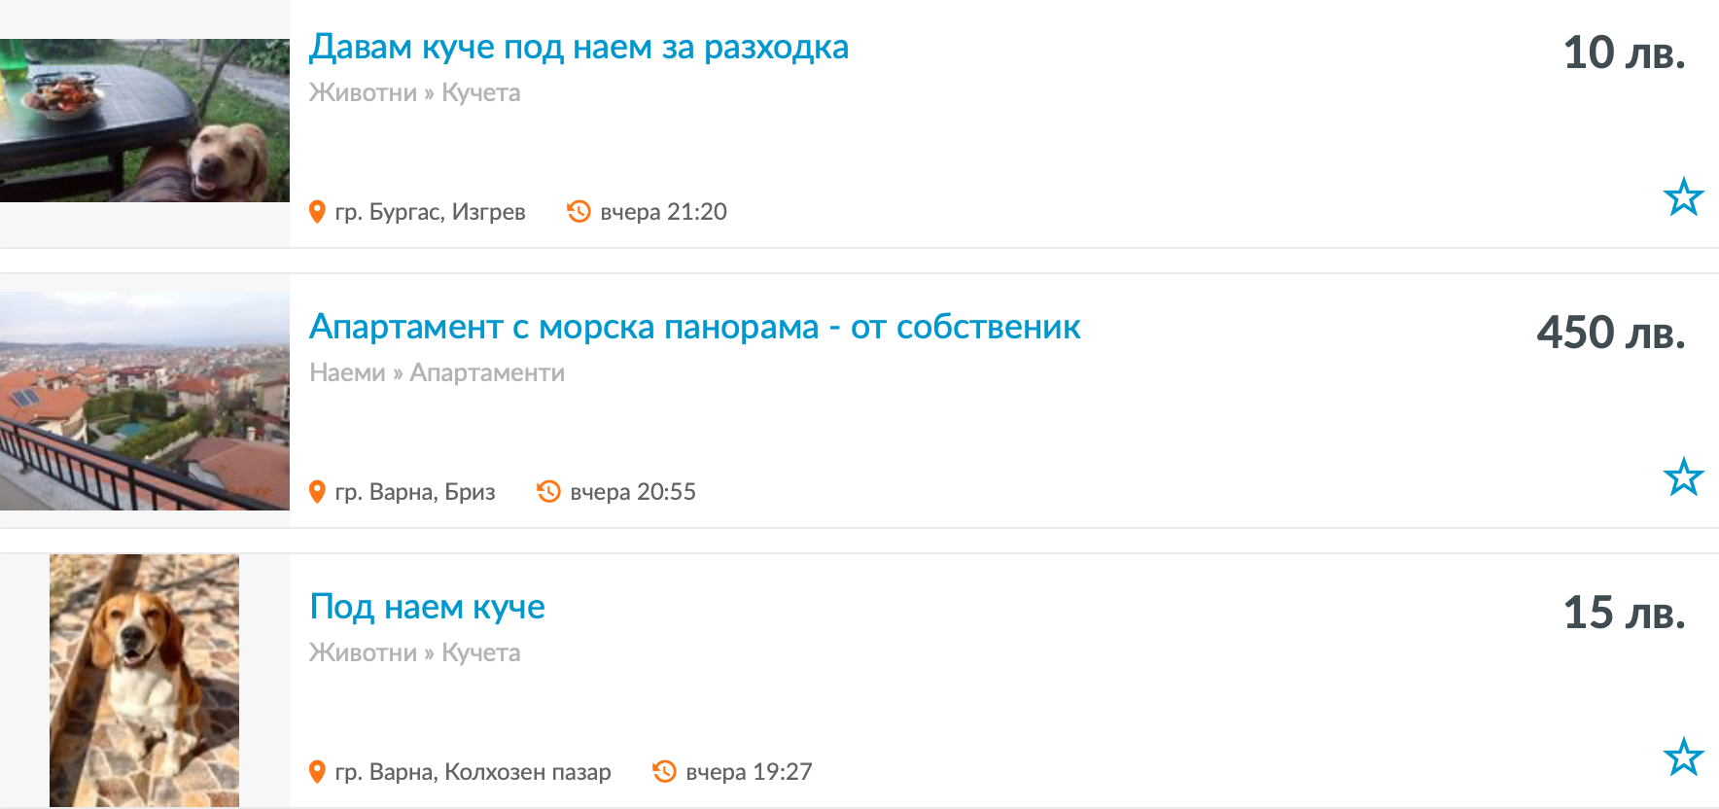Click the clock icon next to вчера 21:20

[579, 211]
